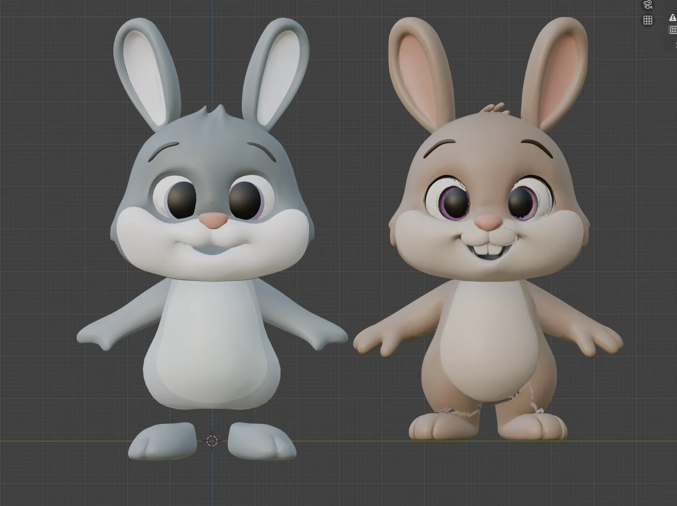Click the warning triangle icon
The width and height of the screenshot is (677, 506).
coord(672,18)
